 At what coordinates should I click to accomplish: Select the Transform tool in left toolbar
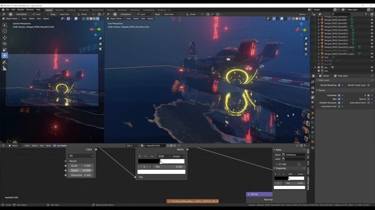coord(5,56)
